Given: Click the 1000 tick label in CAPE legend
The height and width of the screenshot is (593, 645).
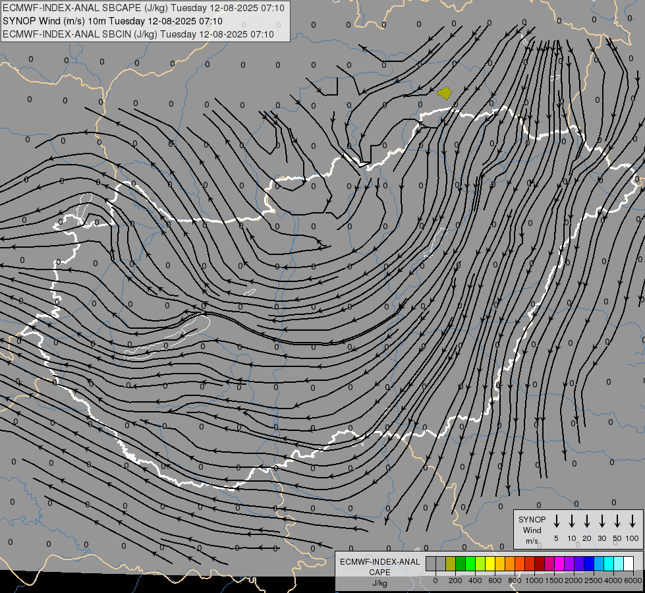Looking at the screenshot, I should (x=534, y=580).
